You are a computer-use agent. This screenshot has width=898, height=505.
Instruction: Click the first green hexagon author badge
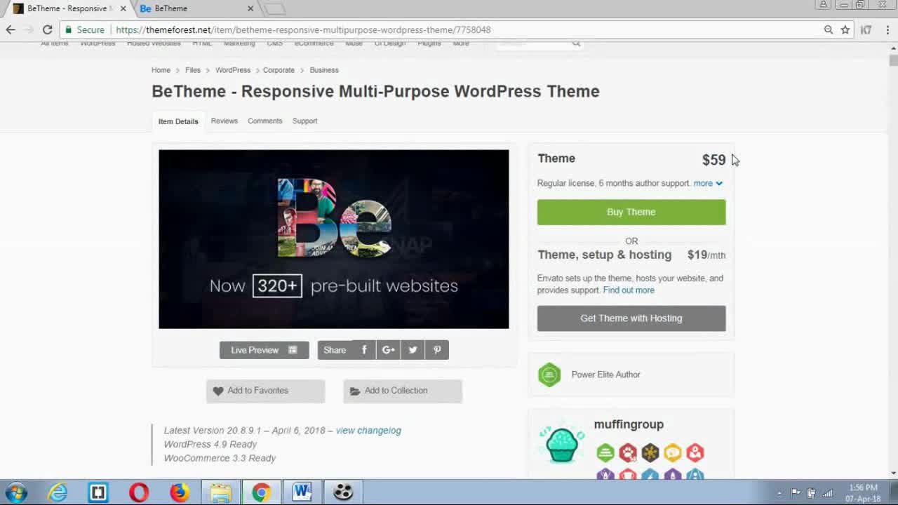pyautogui.click(x=605, y=452)
